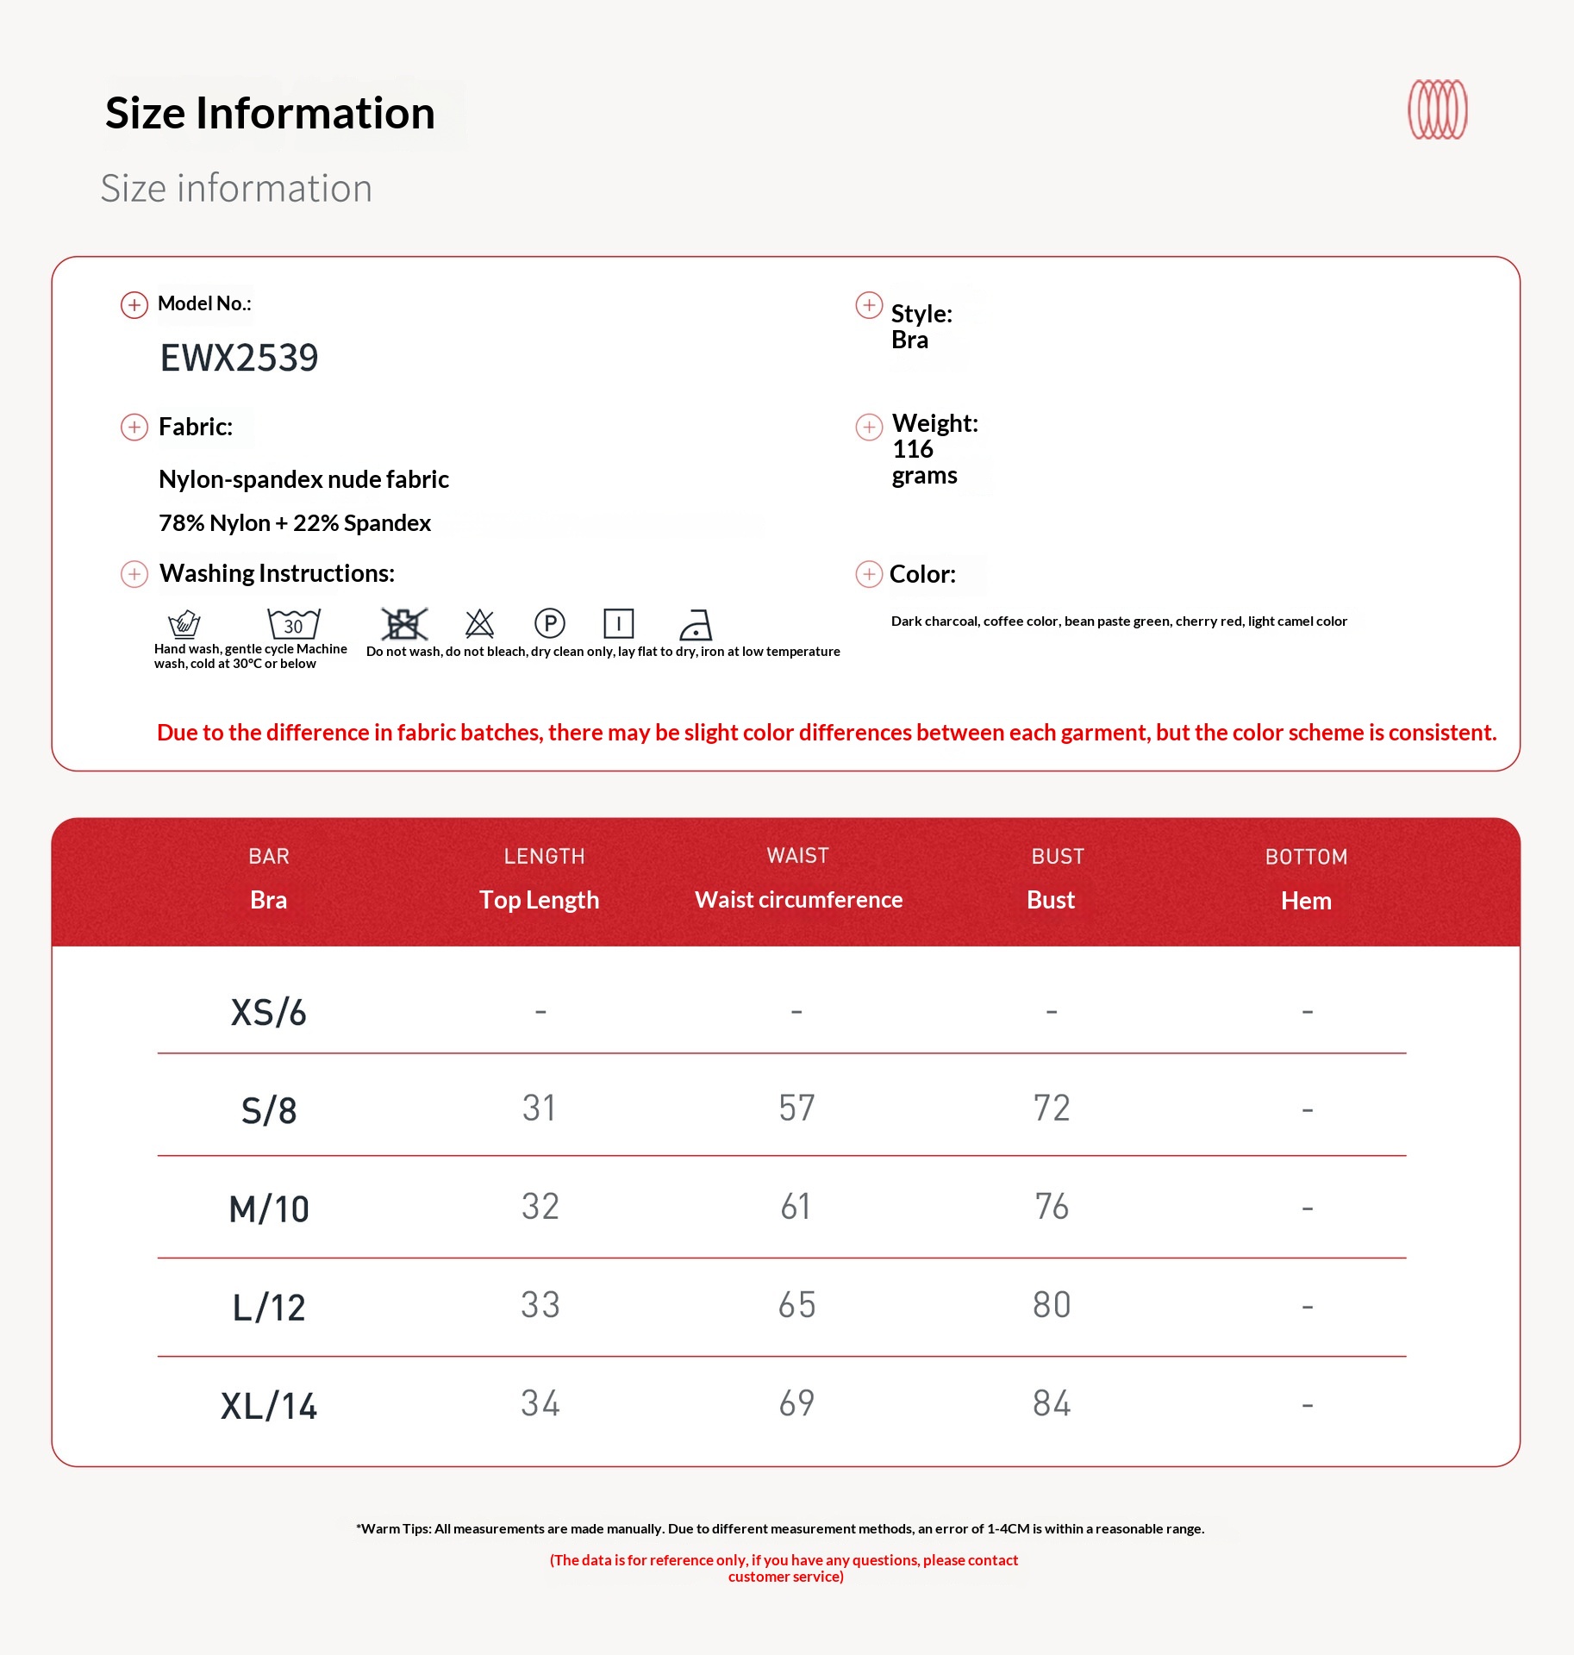This screenshot has height=1655, width=1574.
Task: Select the Top Length column header
Action: tap(539, 899)
